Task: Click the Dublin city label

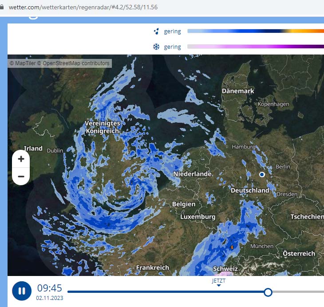Action: click(55, 151)
